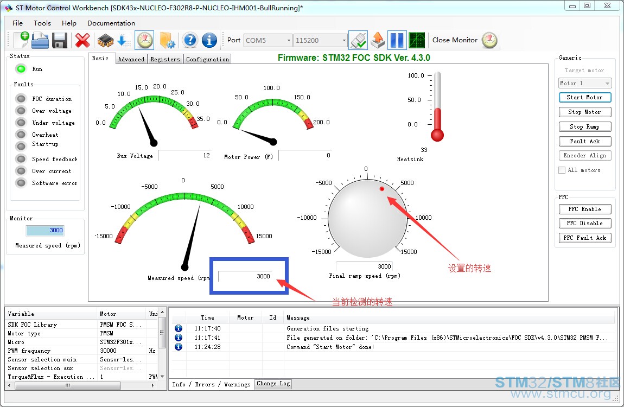Click the Over voltage fault indicator
624x407 pixels.
pyautogui.click(x=21, y=111)
